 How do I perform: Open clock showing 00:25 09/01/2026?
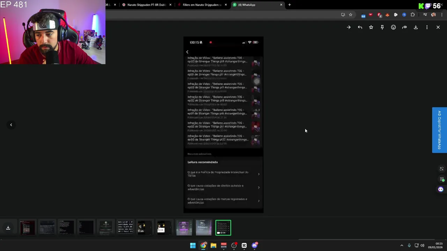coord(435,245)
